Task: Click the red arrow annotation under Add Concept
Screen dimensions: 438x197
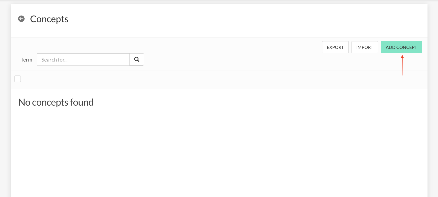Action: tap(402, 65)
